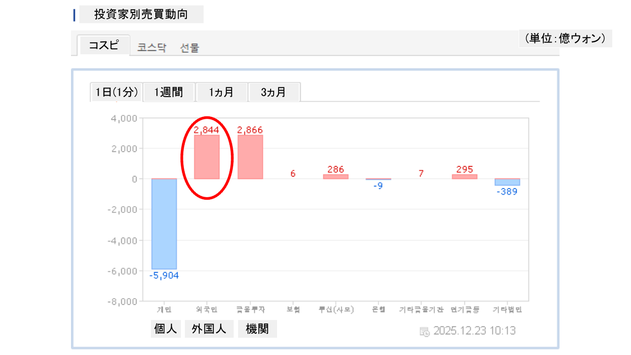Click the 単位:億ウォン unit label
The image size is (631, 355).
pos(565,38)
